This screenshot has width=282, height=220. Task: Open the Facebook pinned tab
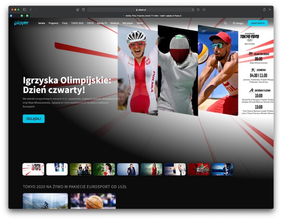[11, 16]
